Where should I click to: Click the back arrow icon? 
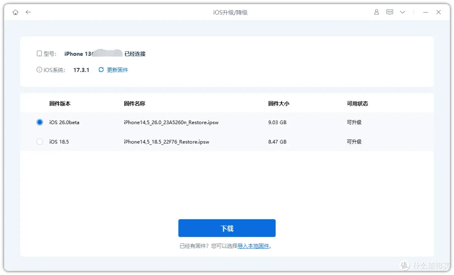(28, 12)
